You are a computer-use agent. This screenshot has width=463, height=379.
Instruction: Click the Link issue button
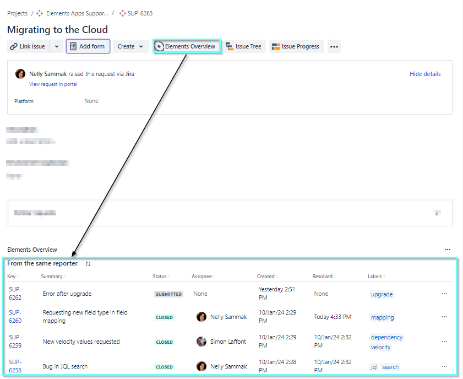pyautogui.click(x=28, y=47)
